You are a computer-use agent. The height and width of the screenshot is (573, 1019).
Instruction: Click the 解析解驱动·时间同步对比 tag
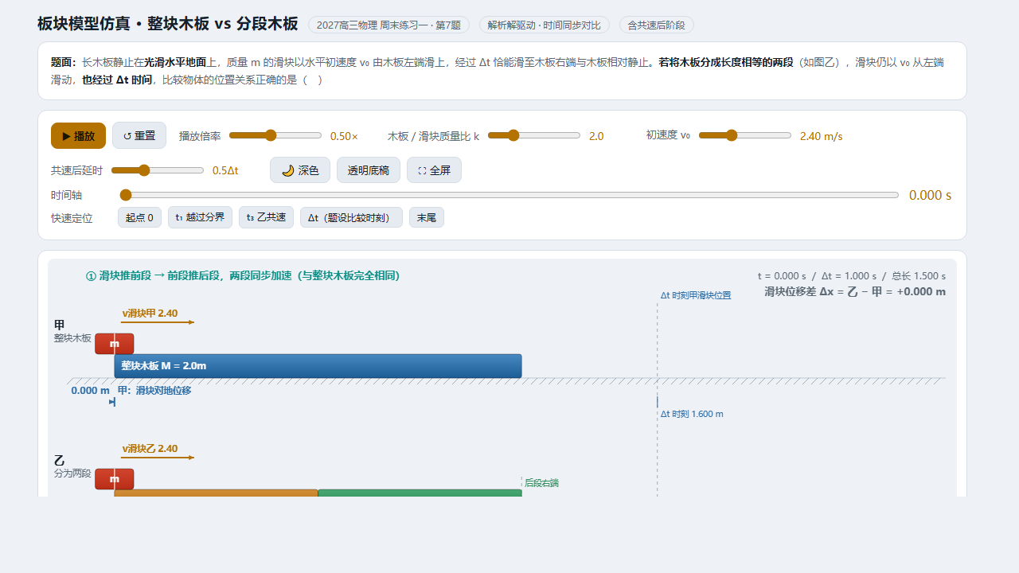coord(545,25)
